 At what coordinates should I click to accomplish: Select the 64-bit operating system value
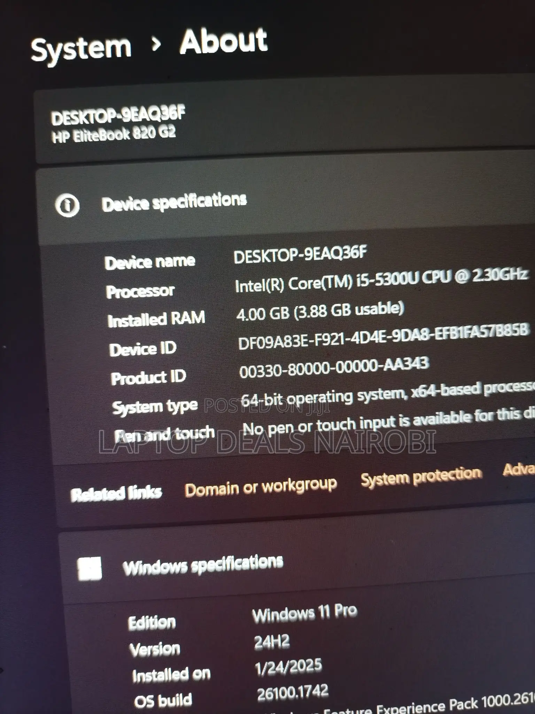click(x=388, y=395)
